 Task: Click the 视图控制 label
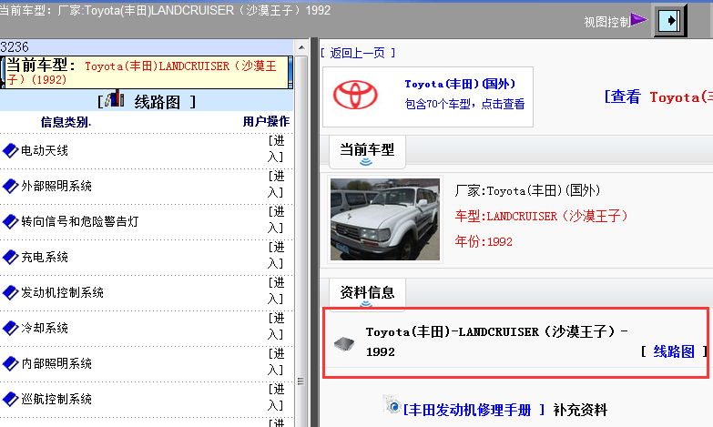607,21
